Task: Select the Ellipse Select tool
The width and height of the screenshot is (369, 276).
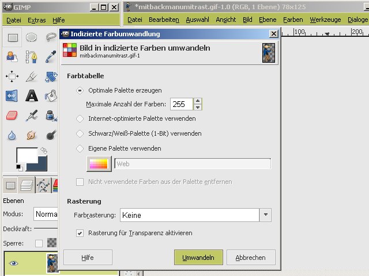Action: pos(31,37)
